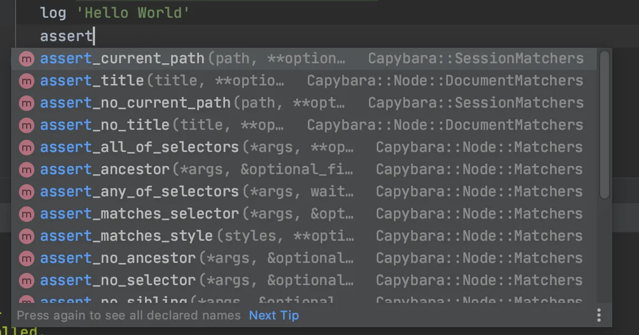Click the method icon beside assert_no_current_path
639x335 pixels.
(x=26, y=103)
